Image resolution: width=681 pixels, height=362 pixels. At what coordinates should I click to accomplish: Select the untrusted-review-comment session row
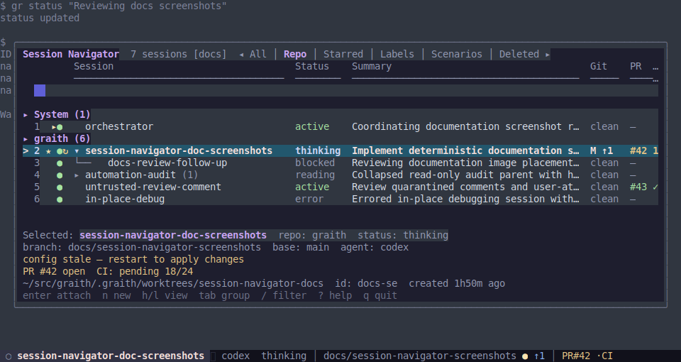(340, 187)
